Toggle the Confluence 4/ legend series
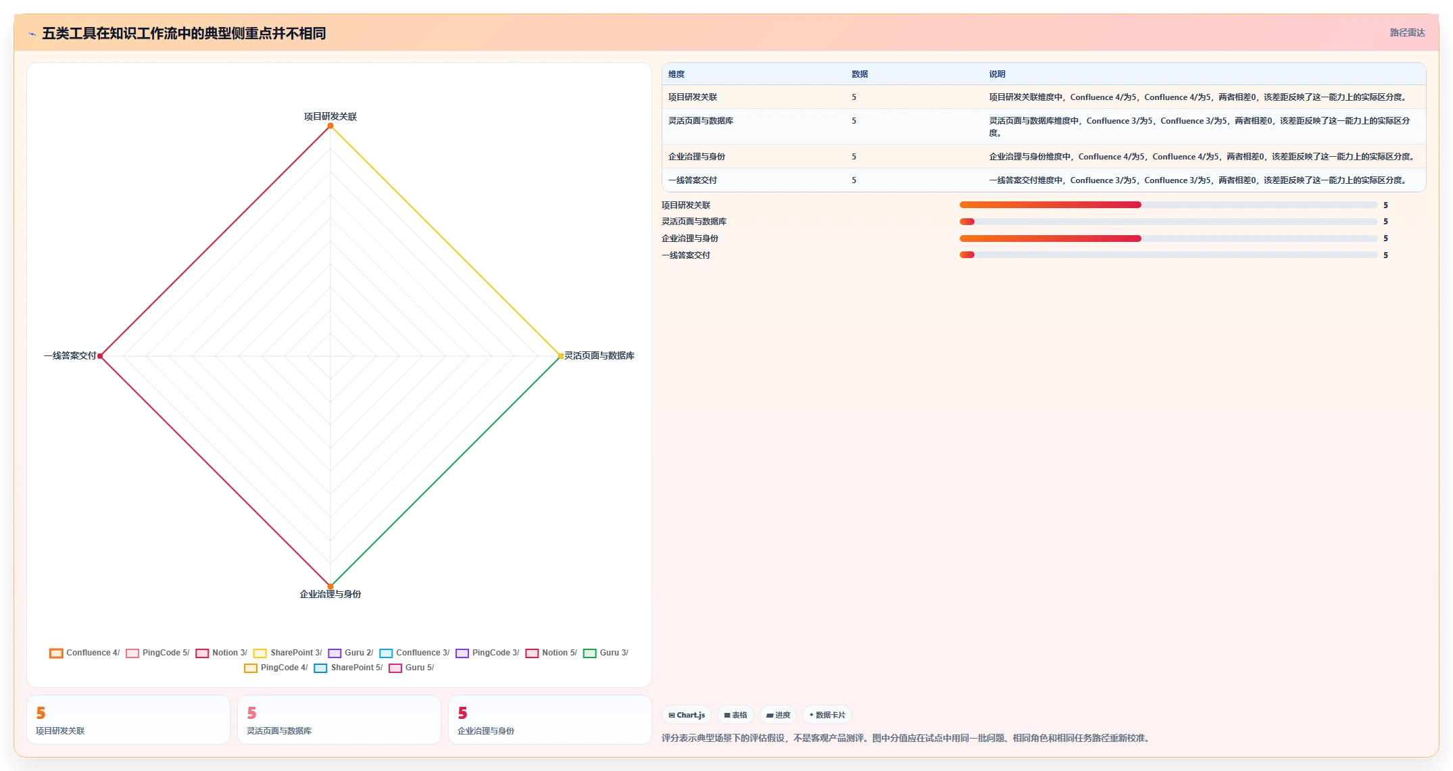The image size is (1453, 771). pos(84,653)
